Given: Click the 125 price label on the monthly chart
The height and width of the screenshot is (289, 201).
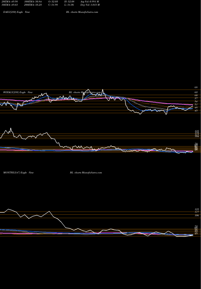Looking at the screenshot, I should click(197, 210).
